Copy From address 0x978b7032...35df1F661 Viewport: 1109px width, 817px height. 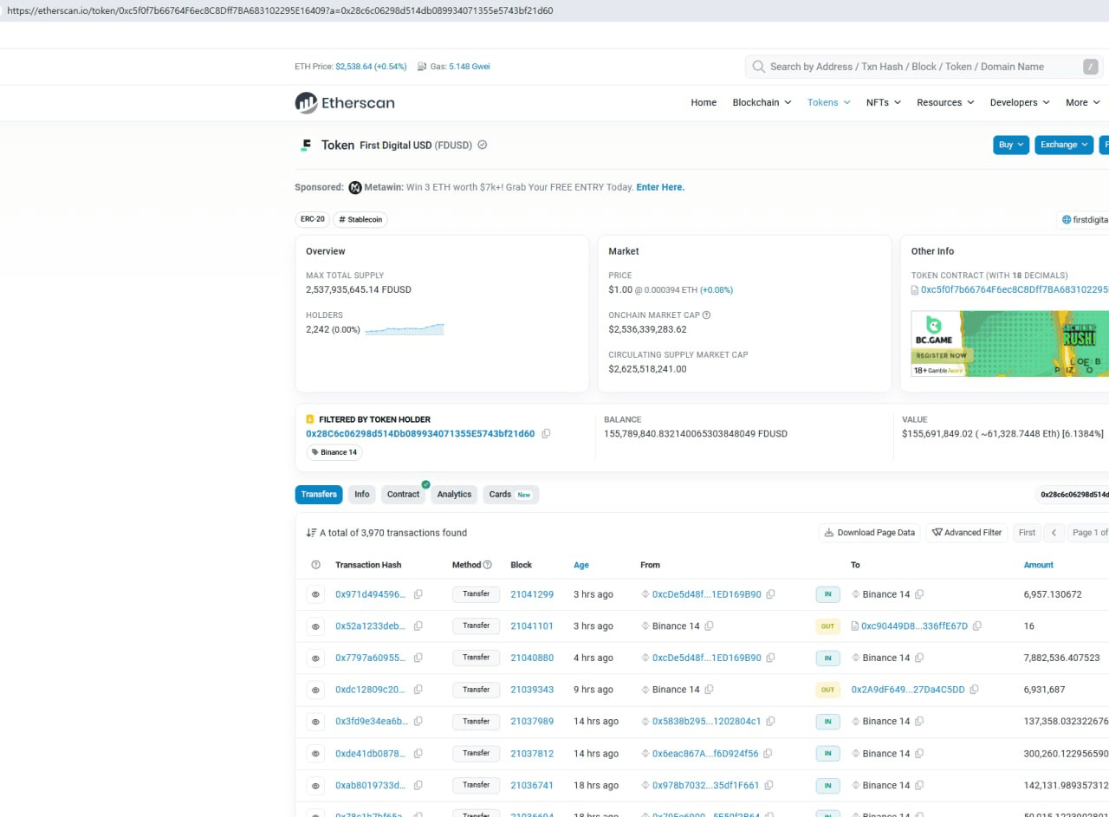[769, 785]
